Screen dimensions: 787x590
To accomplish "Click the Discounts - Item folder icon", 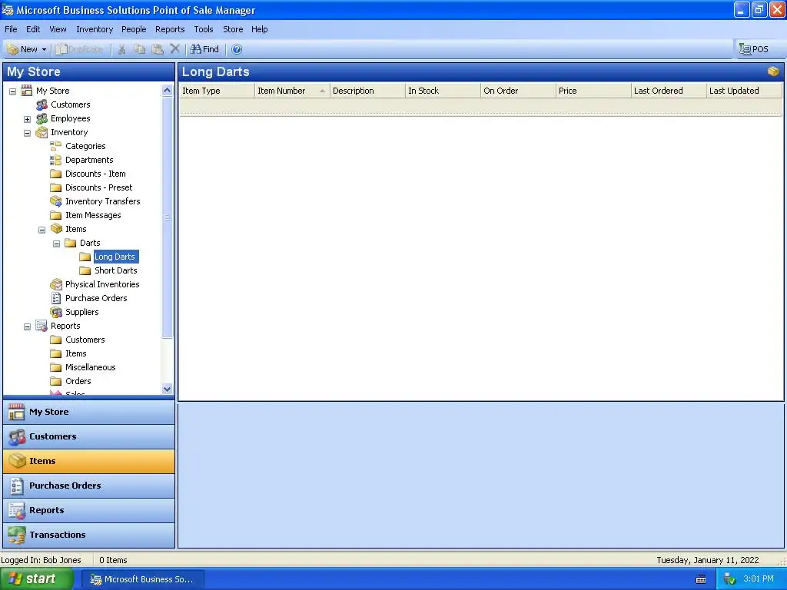I will tap(55, 174).
